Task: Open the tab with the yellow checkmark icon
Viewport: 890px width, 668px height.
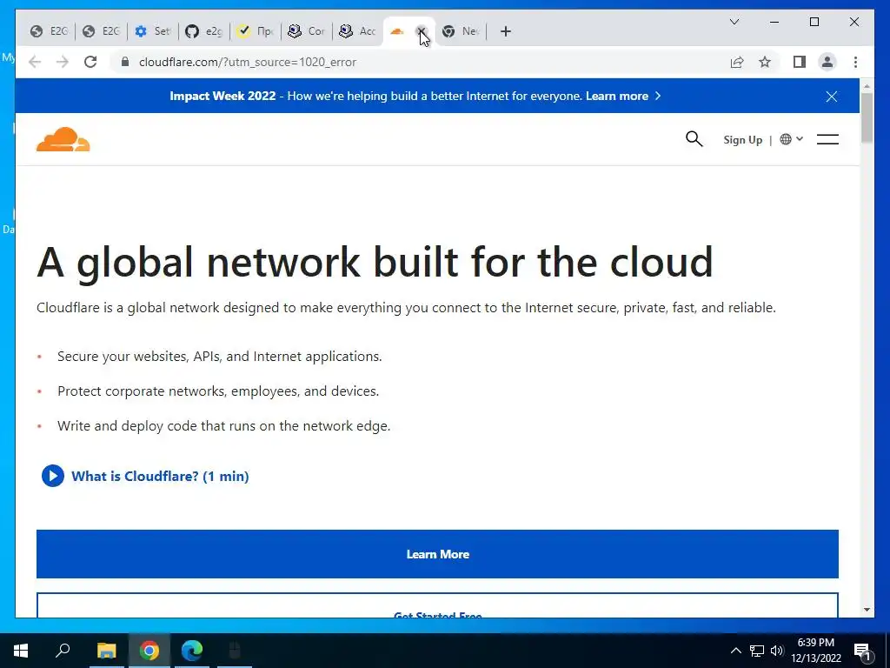Action: point(256,31)
